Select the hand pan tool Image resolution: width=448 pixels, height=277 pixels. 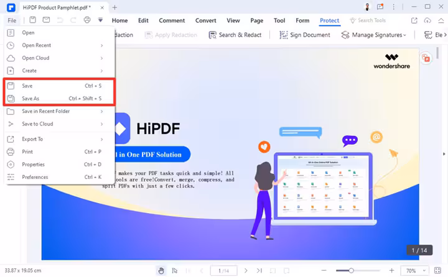161,270
